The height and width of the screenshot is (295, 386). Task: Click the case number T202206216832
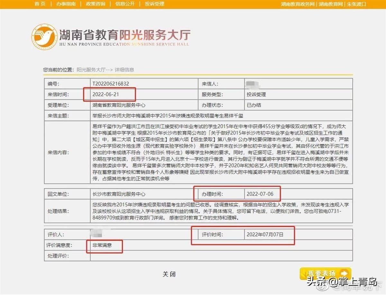pos(111,84)
